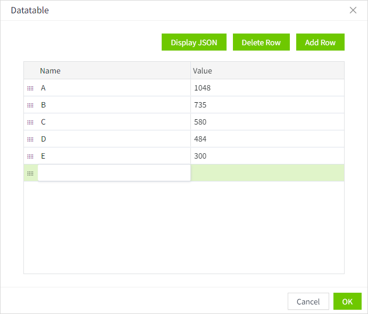Select the empty Value cell in new row
The width and height of the screenshot is (368, 314).
pos(267,173)
